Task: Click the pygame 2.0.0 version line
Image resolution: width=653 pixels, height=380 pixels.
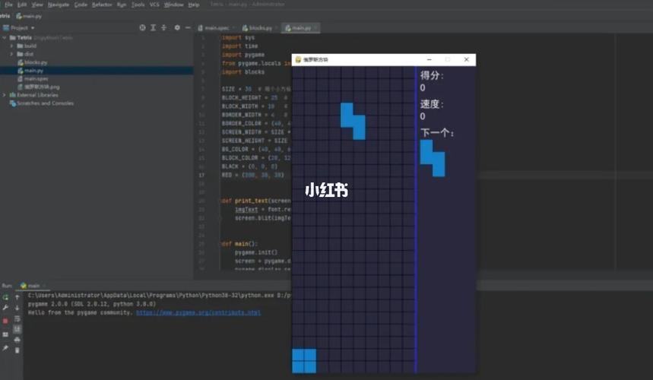Action: 92,304
